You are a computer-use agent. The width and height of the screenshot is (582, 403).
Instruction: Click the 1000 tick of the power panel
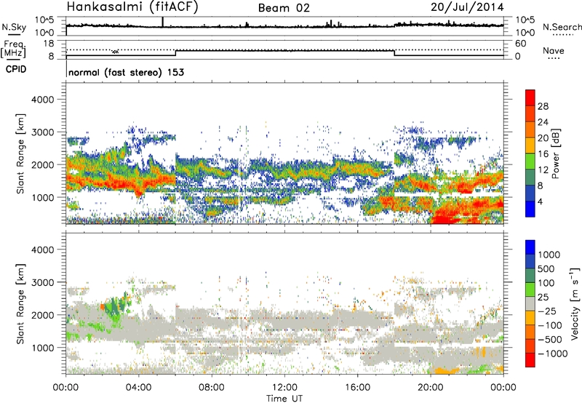click(x=42, y=197)
